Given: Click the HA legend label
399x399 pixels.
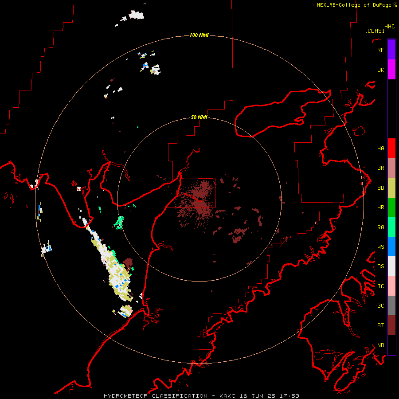Looking at the screenshot, I should (380, 148).
